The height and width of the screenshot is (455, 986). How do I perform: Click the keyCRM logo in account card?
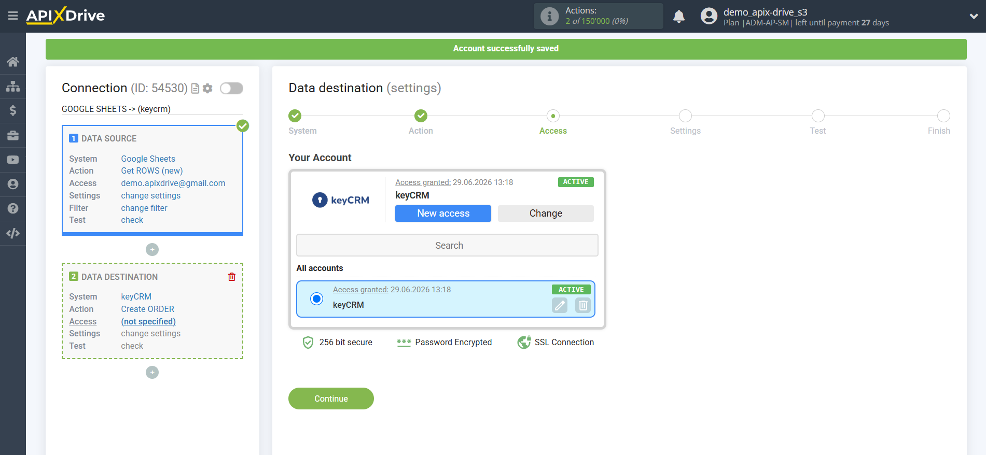coord(341,200)
